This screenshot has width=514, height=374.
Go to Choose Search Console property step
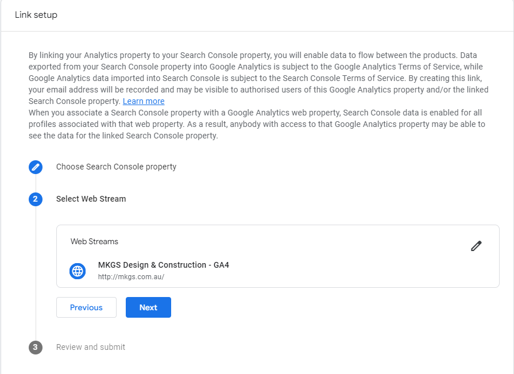pyautogui.click(x=116, y=167)
